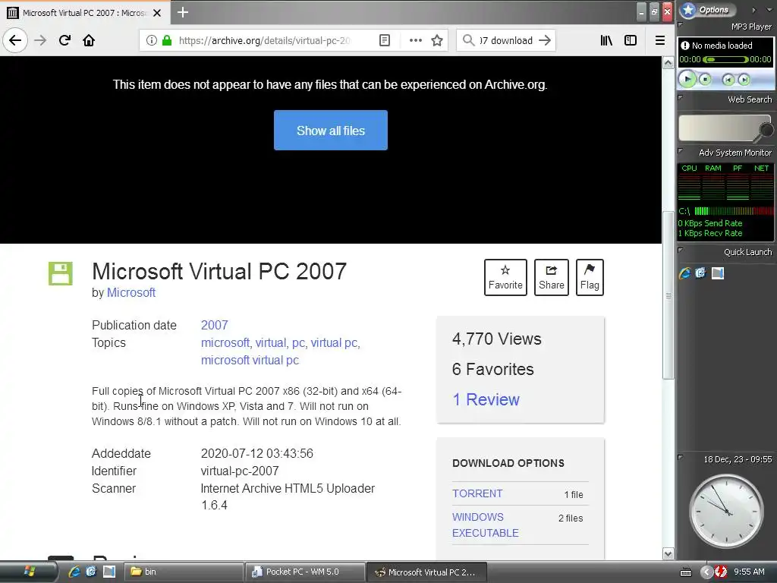777x583 pixels.
Task: Open the Firefox hamburger menu
Action: [x=660, y=40]
